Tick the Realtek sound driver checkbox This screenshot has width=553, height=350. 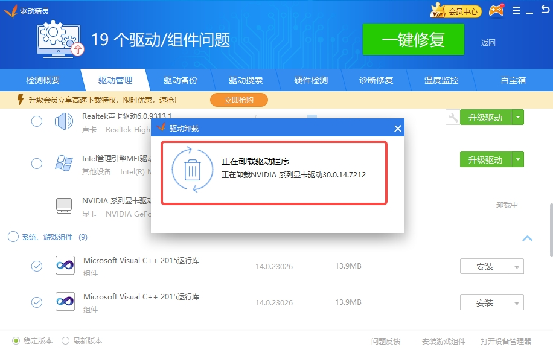(37, 122)
